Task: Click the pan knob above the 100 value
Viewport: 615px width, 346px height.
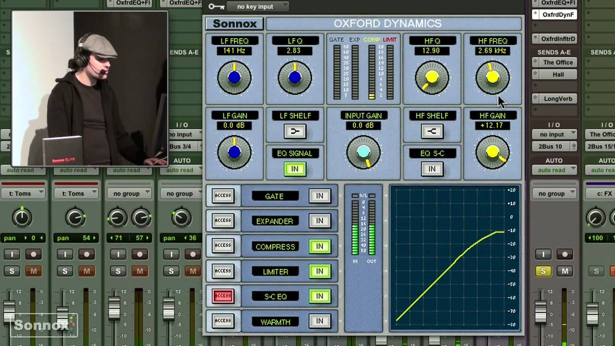Action: (596, 218)
